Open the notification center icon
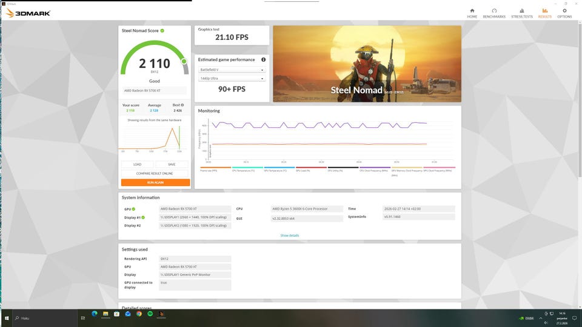 point(575,318)
